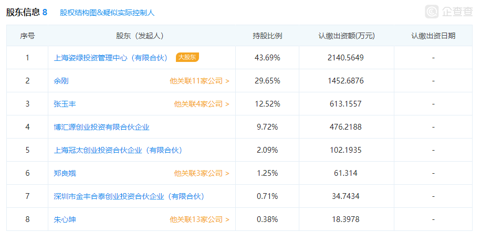This screenshot has height=243, width=481.
Task: Click the 认缴出资日期 column header
Action: pyautogui.click(x=433, y=36)
